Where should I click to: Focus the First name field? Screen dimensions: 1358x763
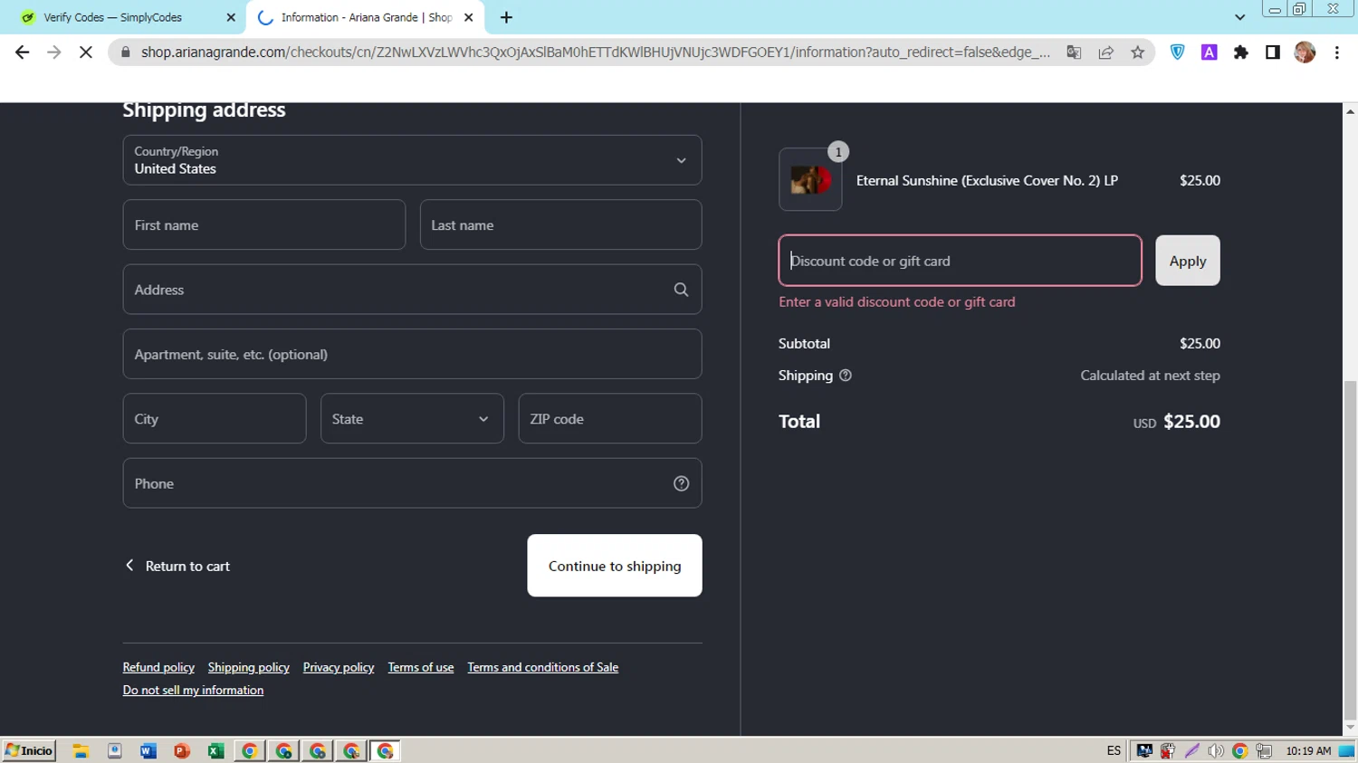pos(264,224)
